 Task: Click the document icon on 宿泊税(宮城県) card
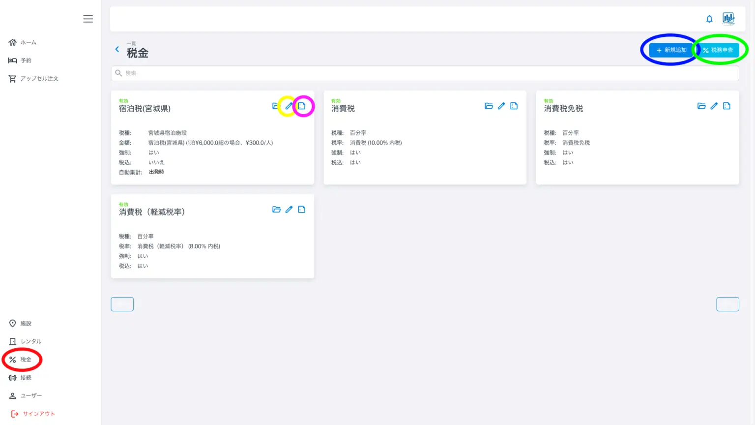[x=302, y=106]
